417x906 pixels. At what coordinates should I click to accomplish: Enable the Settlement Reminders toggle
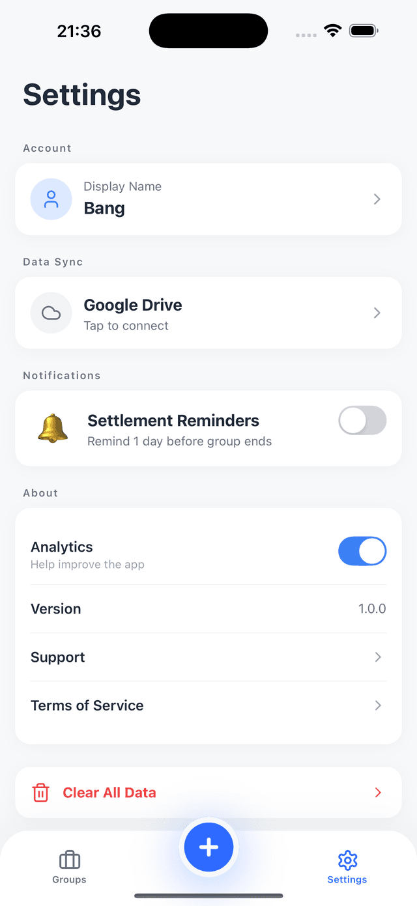[x=362, y=421]
